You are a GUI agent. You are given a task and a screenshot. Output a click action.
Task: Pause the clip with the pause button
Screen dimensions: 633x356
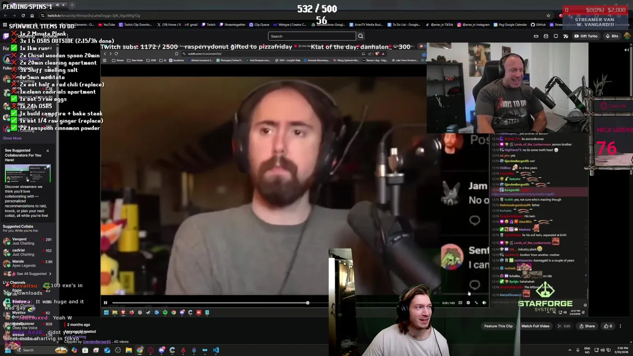pyautogui.click(x=105, y=303)
